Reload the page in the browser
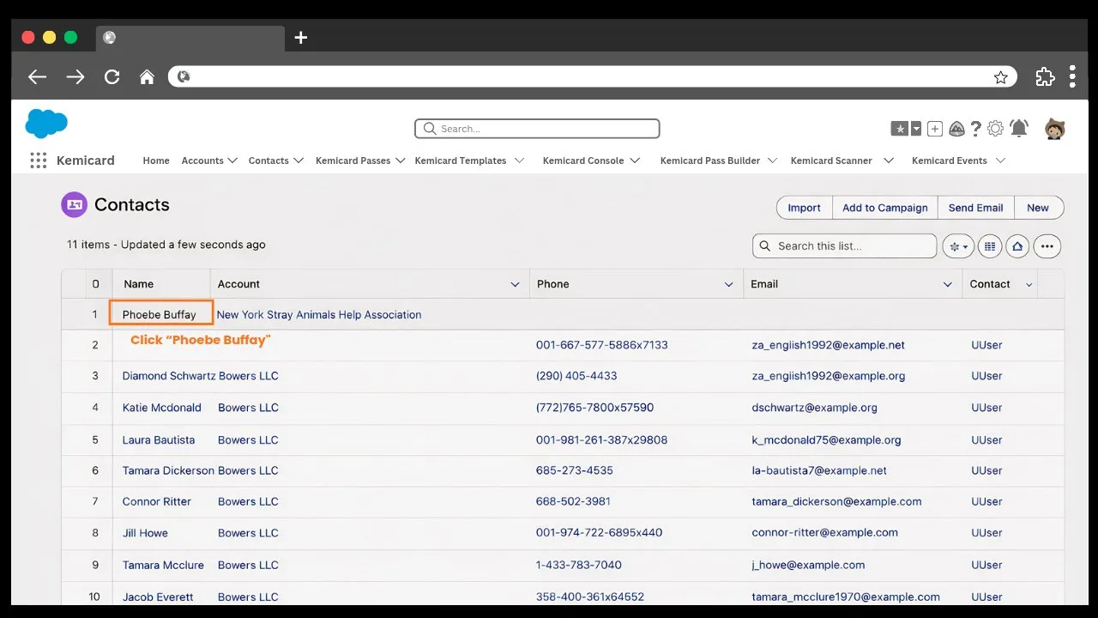This screenshot has height=618, width=1098. 112,76
